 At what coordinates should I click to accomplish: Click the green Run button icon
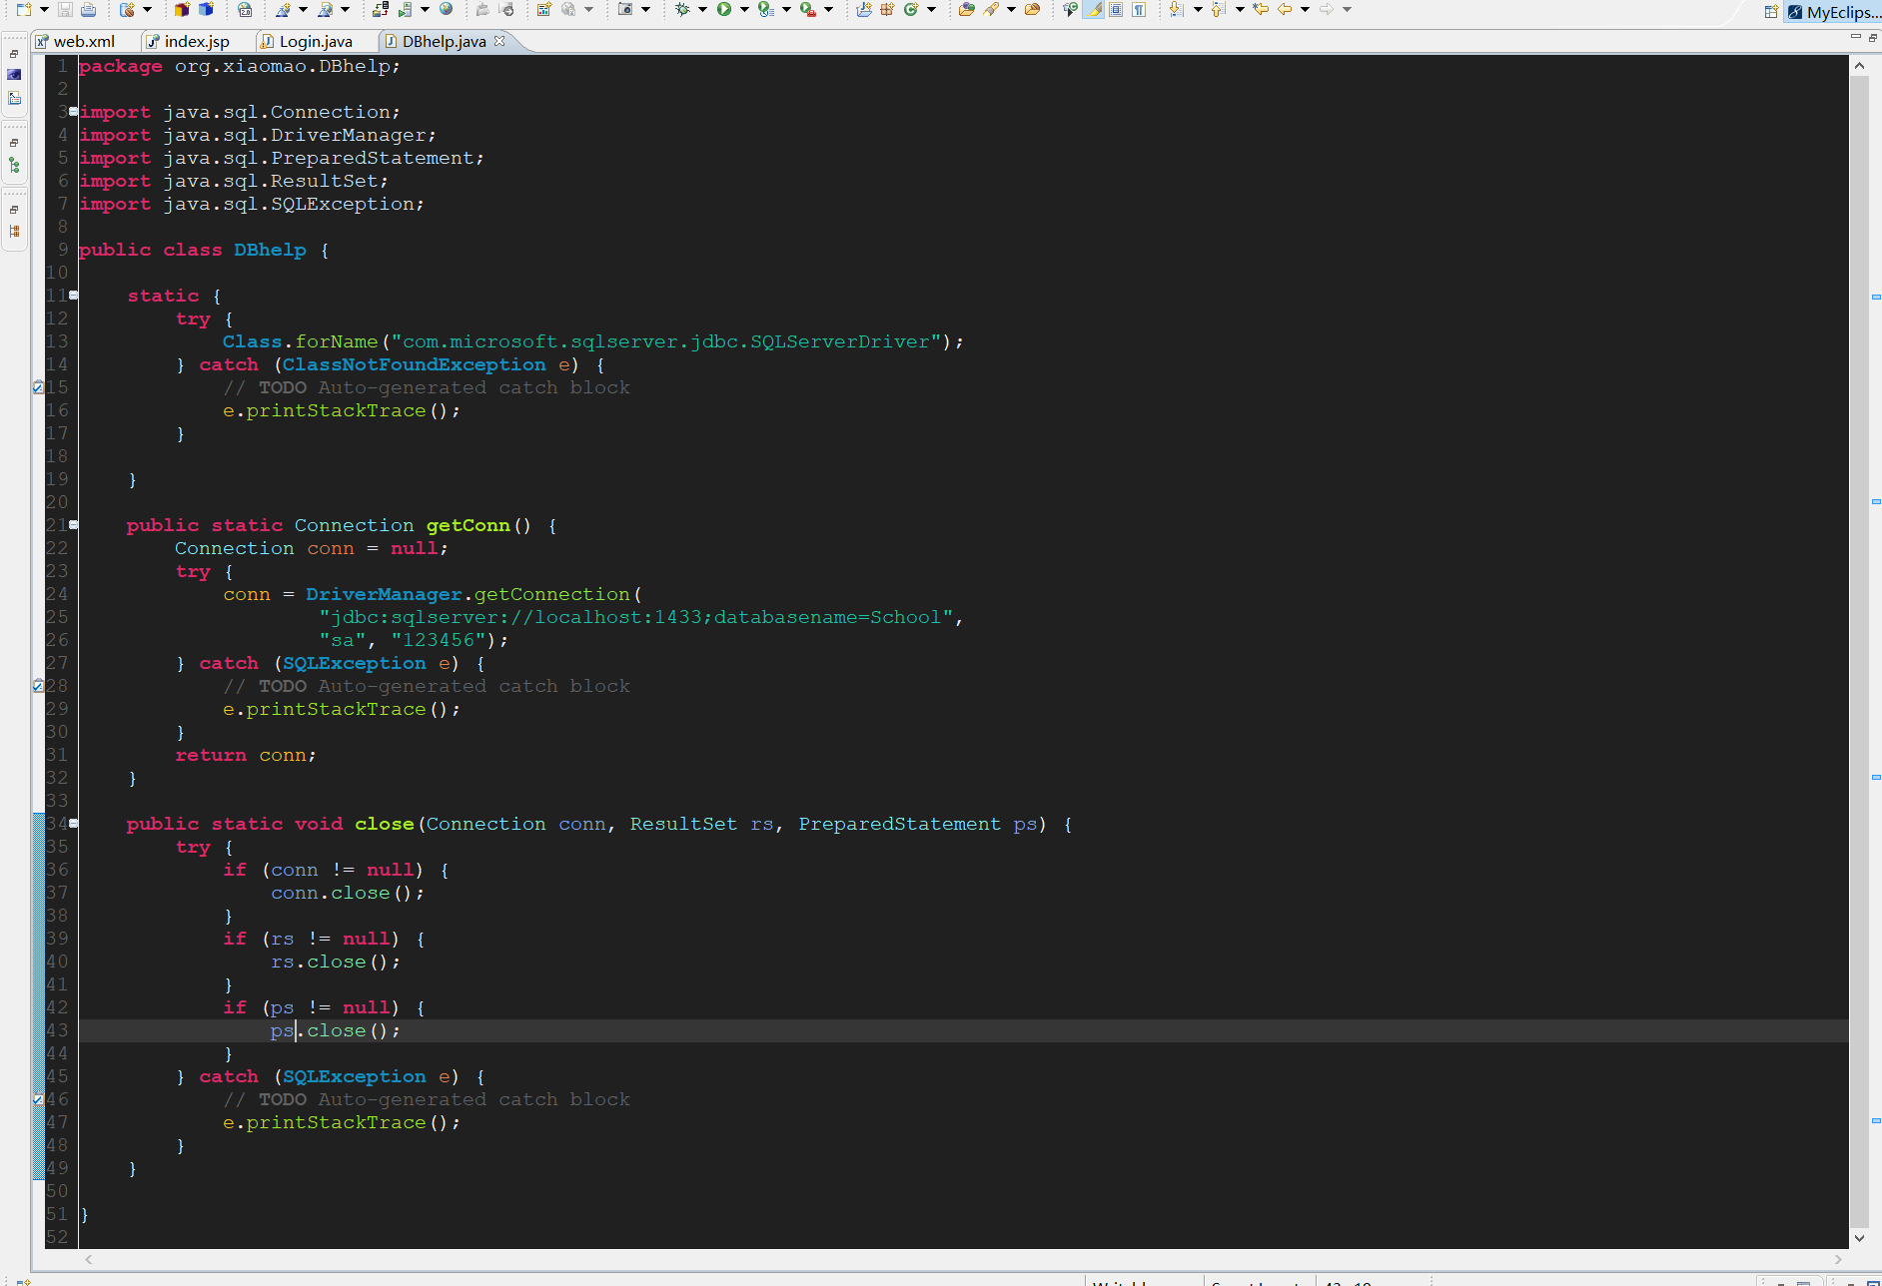point(724,10)
